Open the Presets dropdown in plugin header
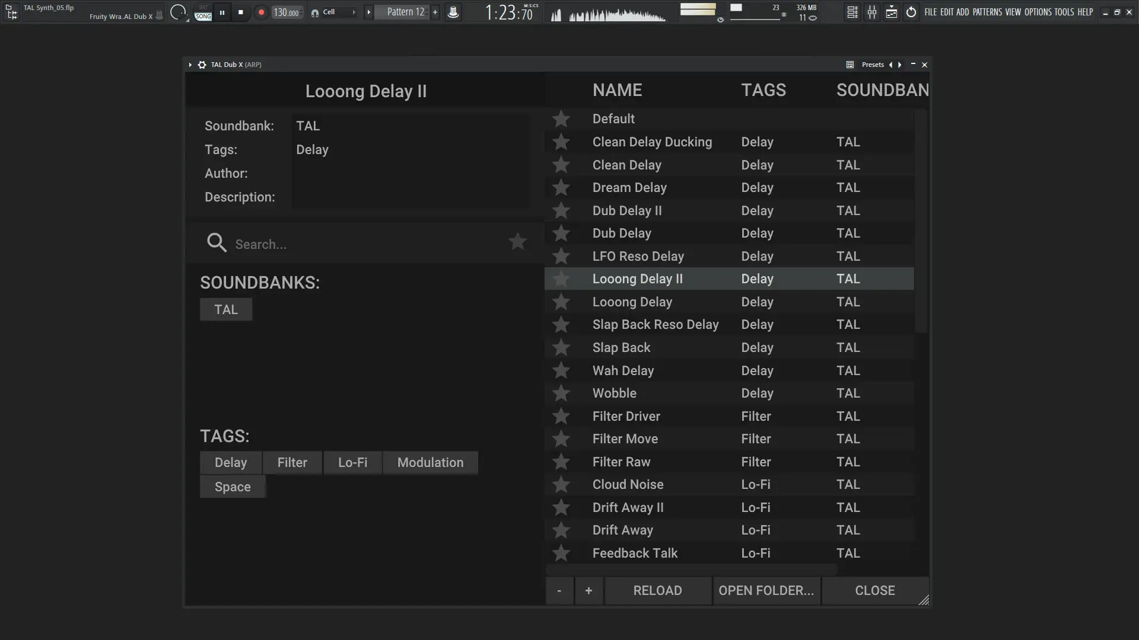The height and width of the screenshot is (640, 1139). coord(872,65)
